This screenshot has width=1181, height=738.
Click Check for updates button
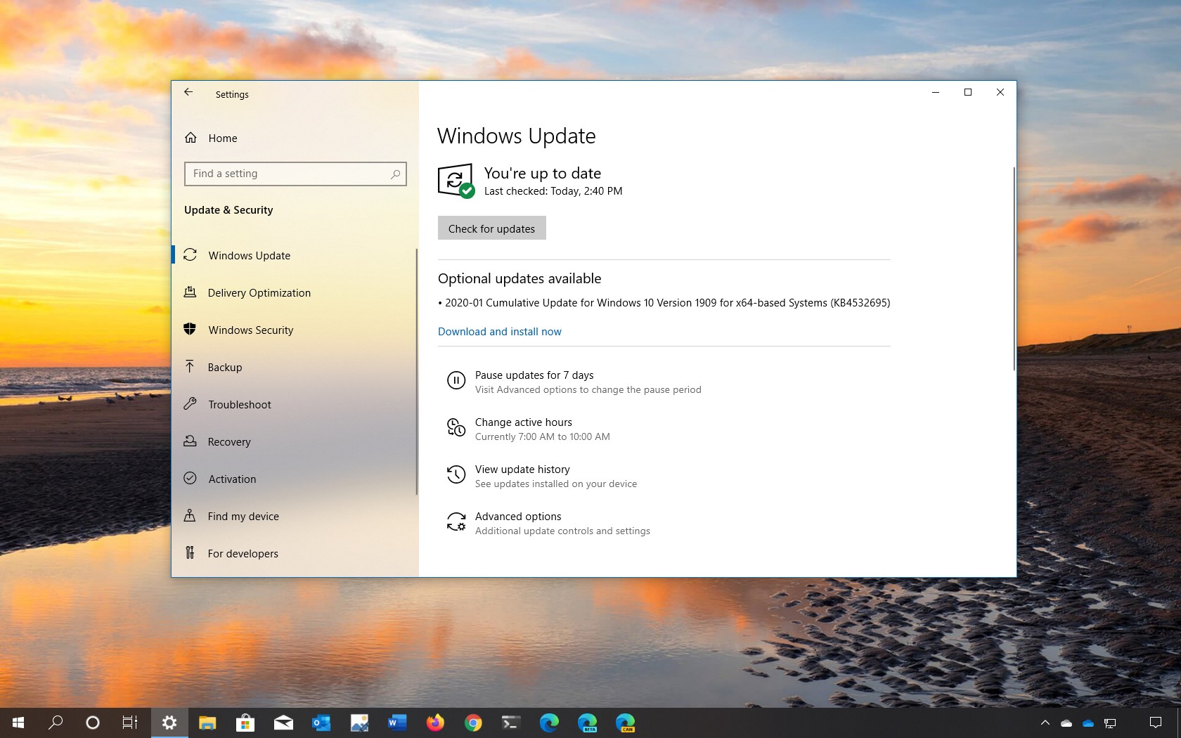tap(491, 228)
